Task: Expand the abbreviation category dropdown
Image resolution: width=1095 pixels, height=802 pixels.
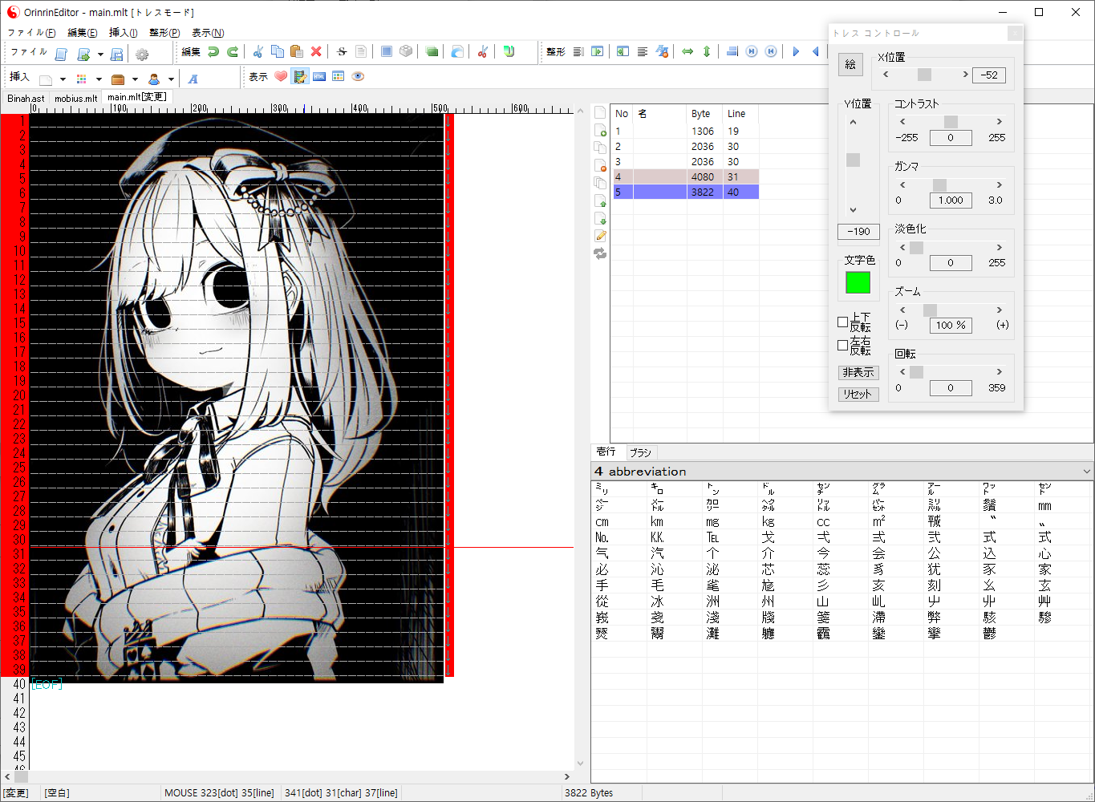Action: pos(1086,472)
